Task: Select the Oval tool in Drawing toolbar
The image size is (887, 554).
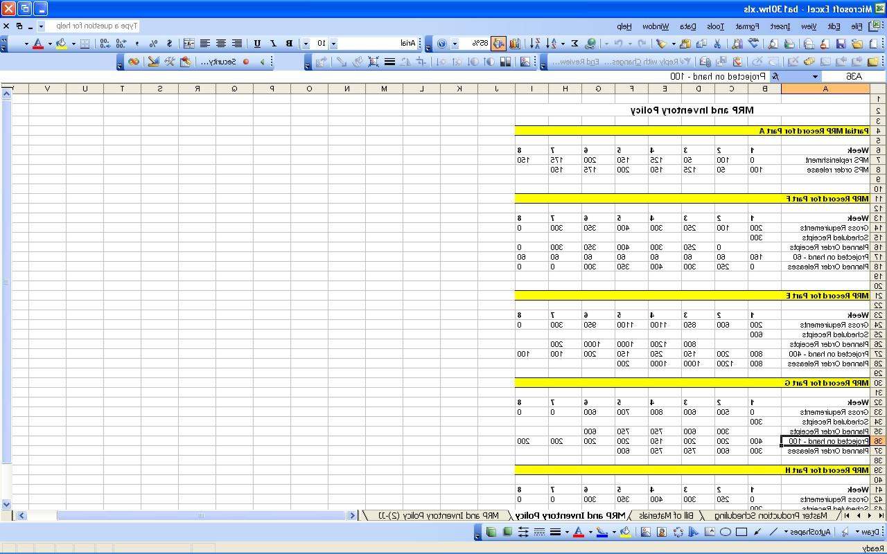Action: [726, 532]
